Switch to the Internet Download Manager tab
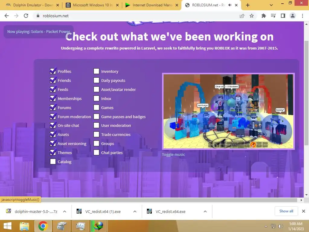The height and width of the screenshot is (232, 309). pyautogui.click(x=151, y=5)
